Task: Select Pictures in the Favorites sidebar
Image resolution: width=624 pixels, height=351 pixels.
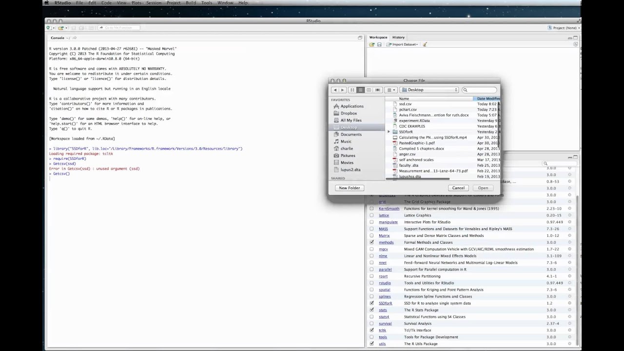Action: pos(348,156)
